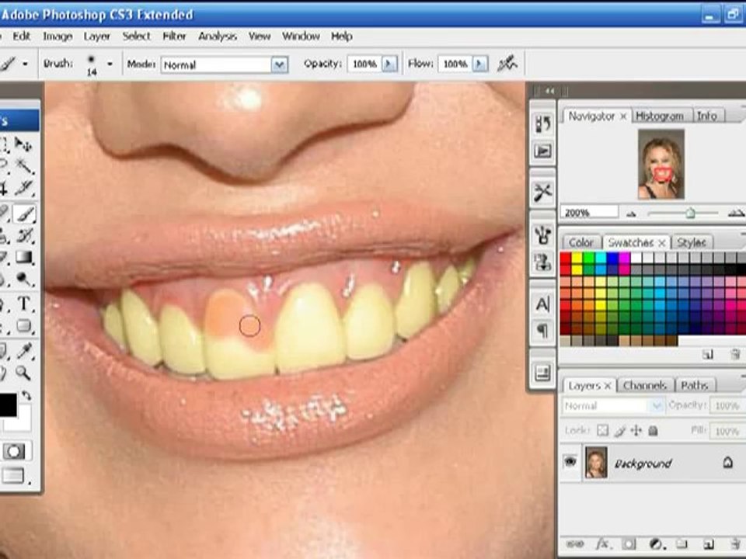Create new fill or adjustment layer

tap(657, 543)
